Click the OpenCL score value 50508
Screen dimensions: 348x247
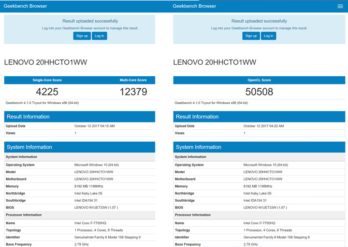point(259,92)
